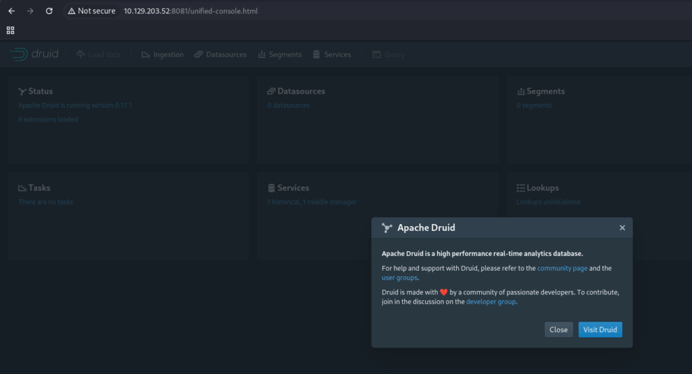This screenshot has height=374, width=692.
Task: Open the developer group link
Action: click(491, 302)
